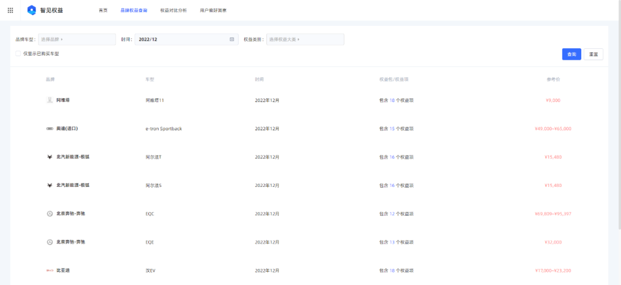621x285 pixels.
Task: Click the Mercedes logo in the EQE row
Action: pyautogui.click(x=49, y=242)
